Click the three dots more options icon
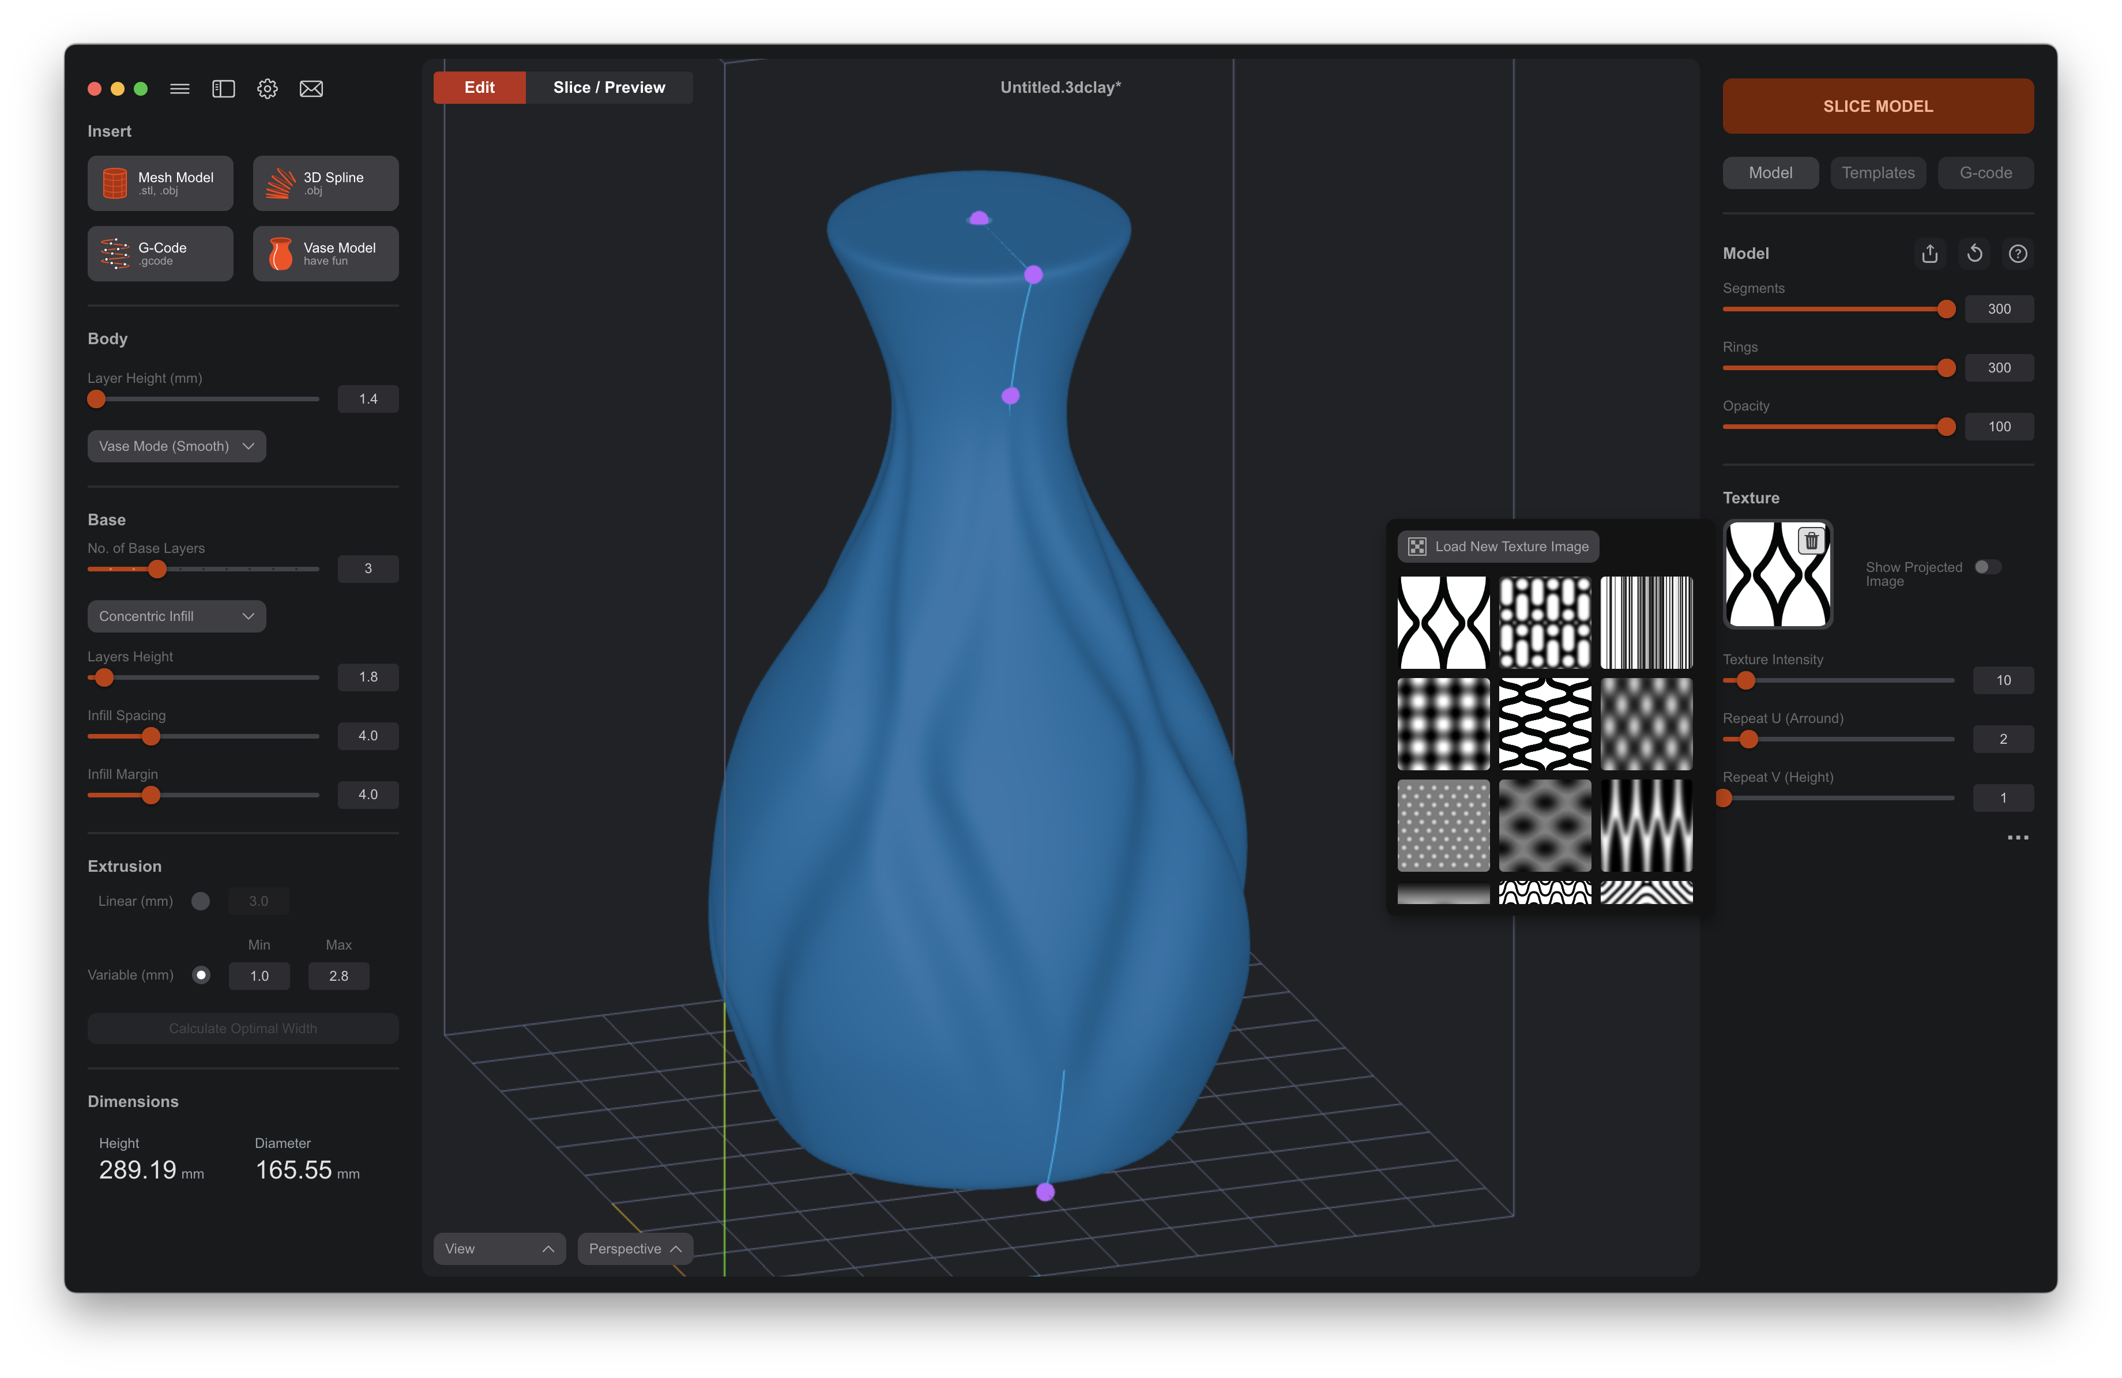2122x1378 pixels. (x=2018, y=837)
